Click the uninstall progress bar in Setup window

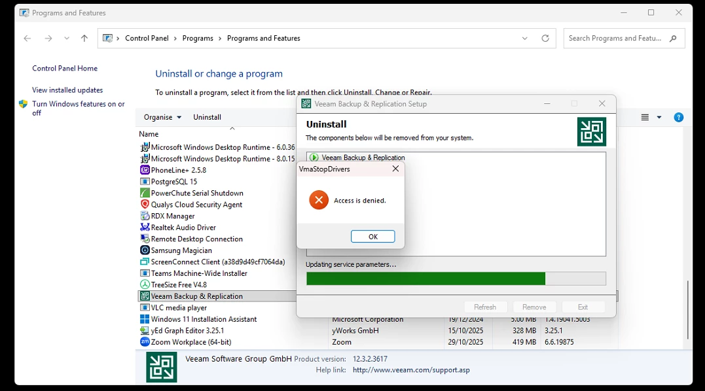click(456, 279)
